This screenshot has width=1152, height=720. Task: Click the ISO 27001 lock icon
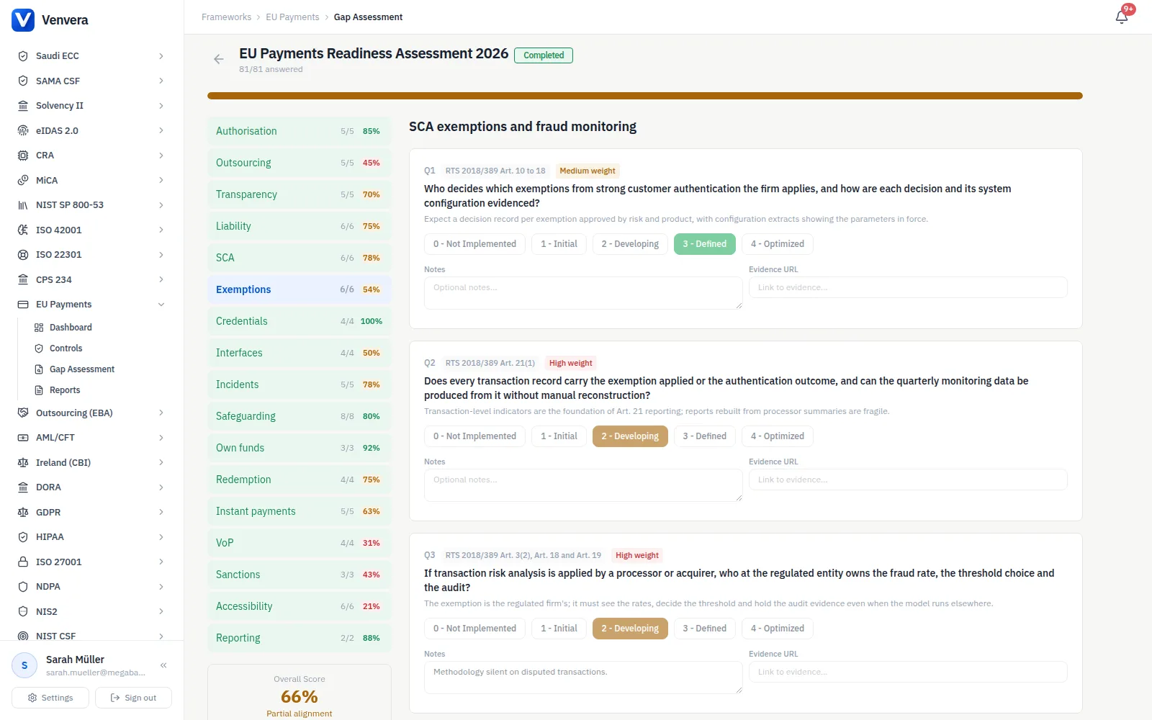(x=23, y=562)
